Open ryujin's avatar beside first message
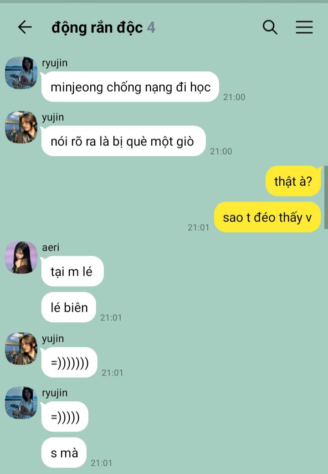 tap(21, 73)
